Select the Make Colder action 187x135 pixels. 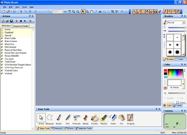10,38
